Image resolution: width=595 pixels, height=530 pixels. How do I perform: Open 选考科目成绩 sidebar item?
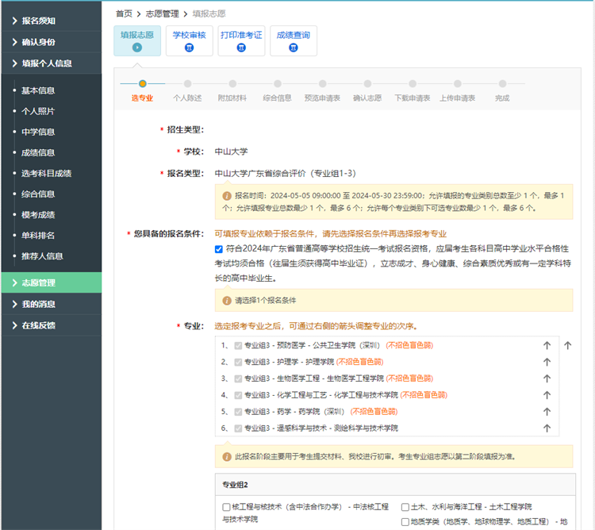pos(46,174)
